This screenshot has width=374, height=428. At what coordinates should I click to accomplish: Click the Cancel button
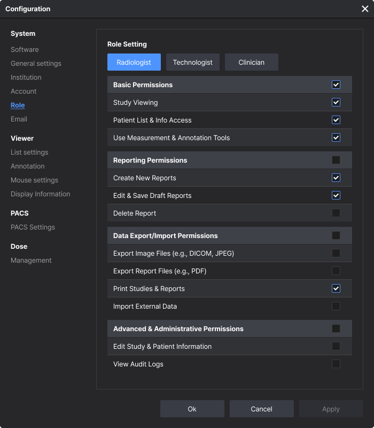(x=261, y=409)
